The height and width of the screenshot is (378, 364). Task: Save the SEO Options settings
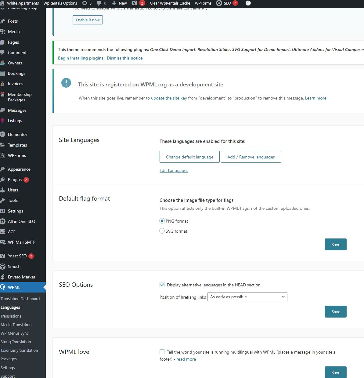(x=336, y=312)
